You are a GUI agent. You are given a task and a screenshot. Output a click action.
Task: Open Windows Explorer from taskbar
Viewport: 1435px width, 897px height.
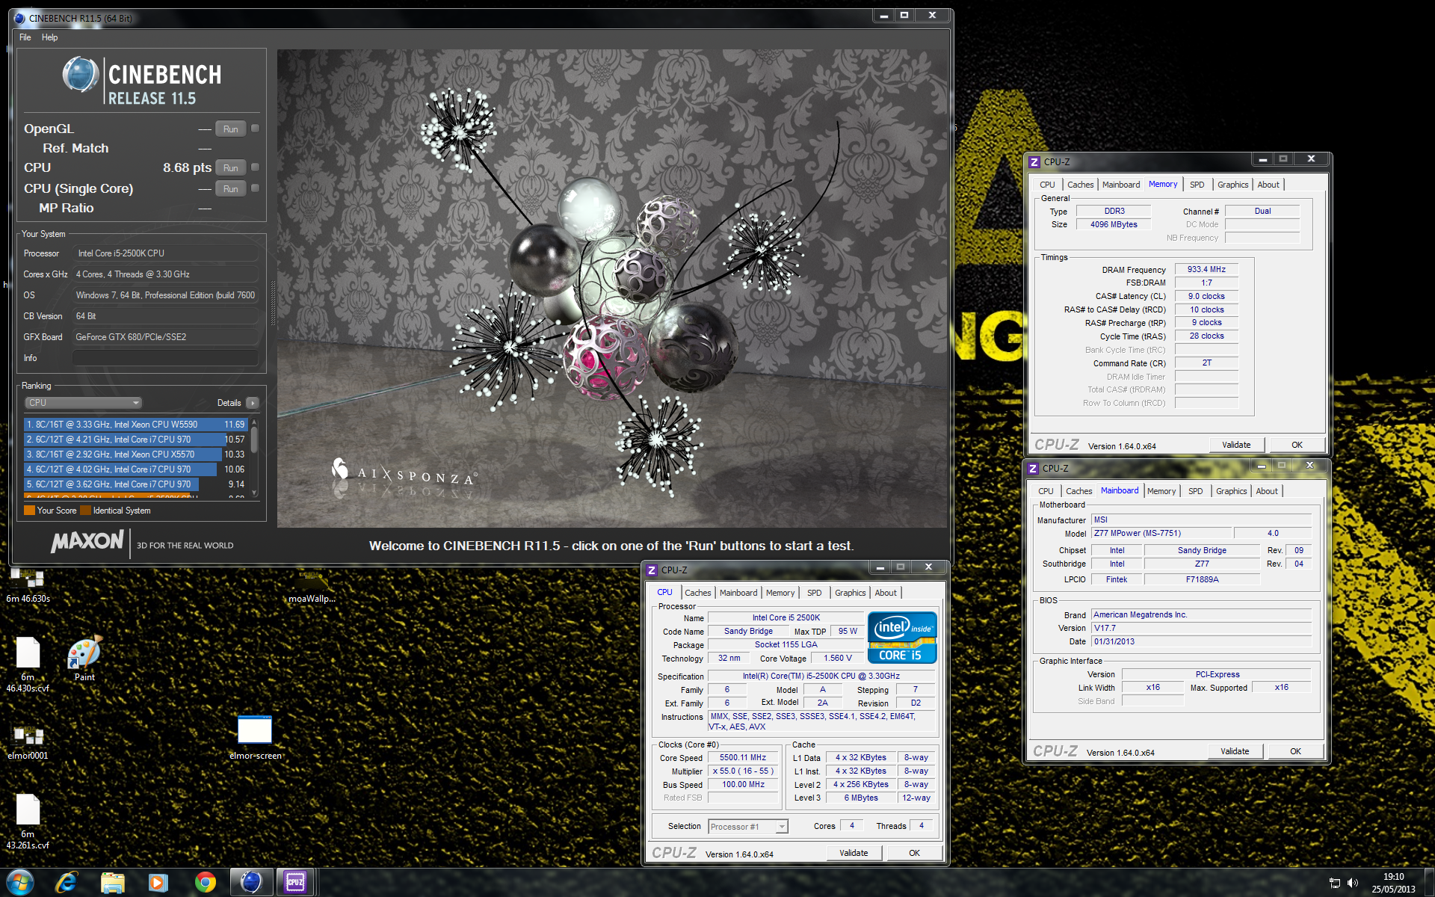[113, 882]
